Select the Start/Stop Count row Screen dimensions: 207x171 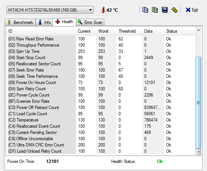[101, 58]
